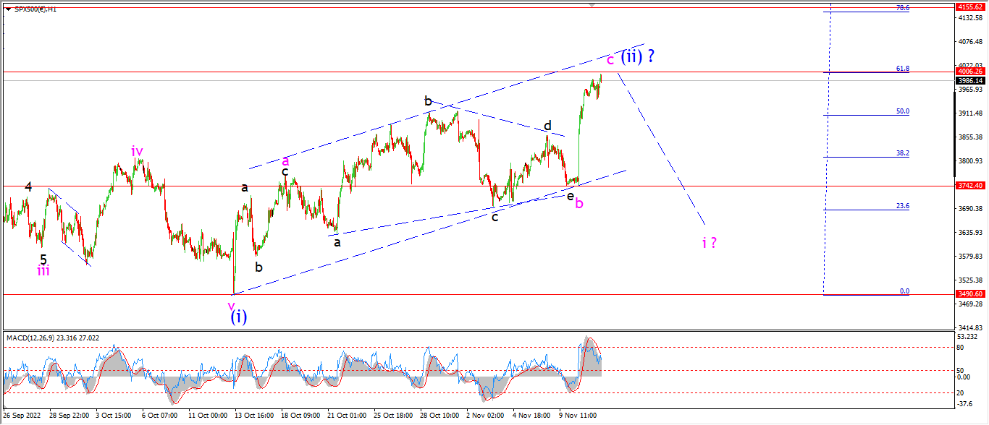Click the magenta v label above (i)
The height and width of the screenshot is (425, 989).
[232, 305]
